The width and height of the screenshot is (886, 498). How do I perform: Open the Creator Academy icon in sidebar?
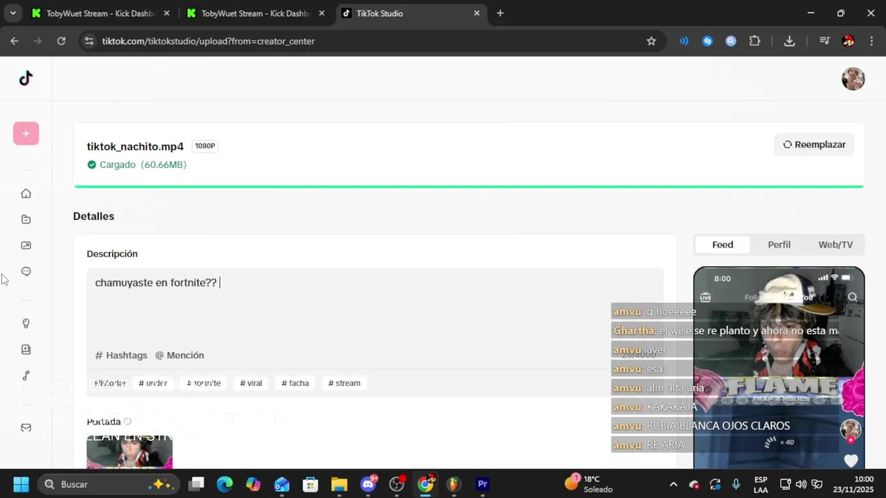coord(26,350)
